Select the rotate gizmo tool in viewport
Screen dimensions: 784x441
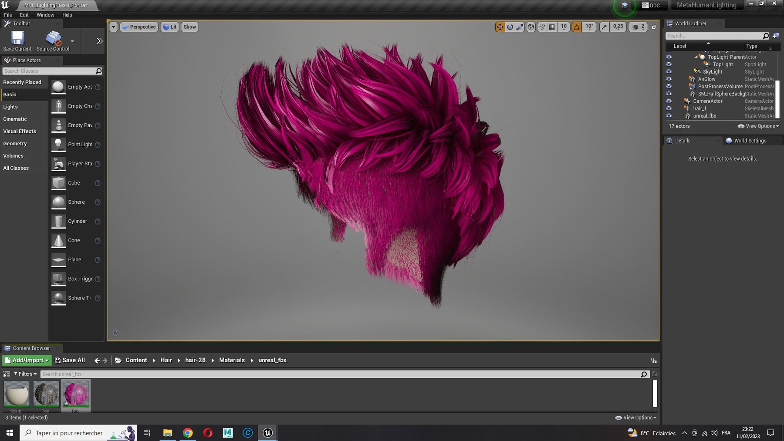click(510, 27)
